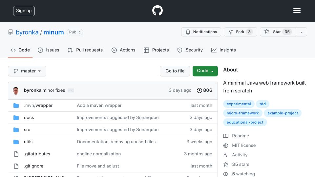Select the example-project topic tag
The width and height of the screenshot is (315, 177).
click(x=283, y=113)
